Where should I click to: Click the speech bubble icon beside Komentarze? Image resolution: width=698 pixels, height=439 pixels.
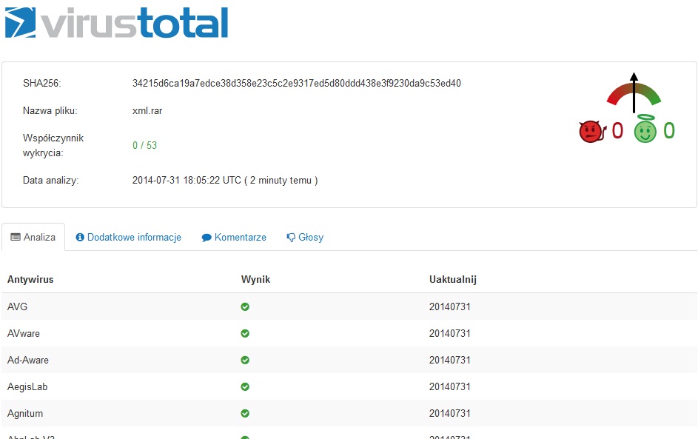click(206, 238)
